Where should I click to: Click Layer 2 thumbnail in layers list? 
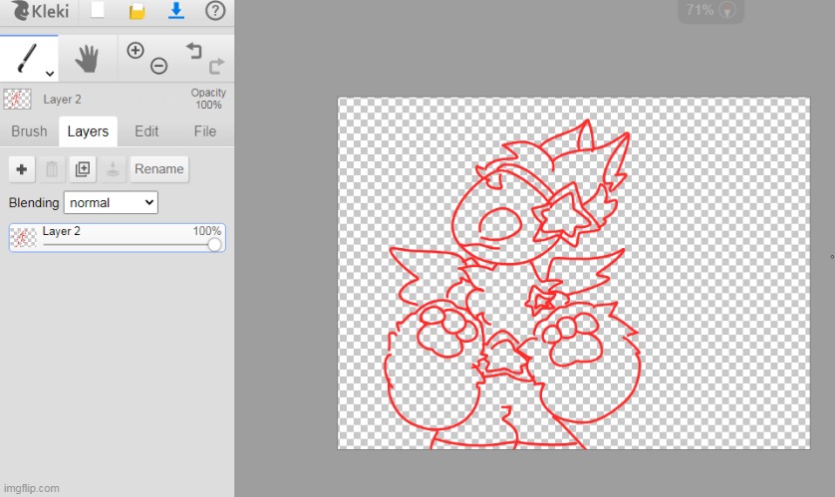24,237
